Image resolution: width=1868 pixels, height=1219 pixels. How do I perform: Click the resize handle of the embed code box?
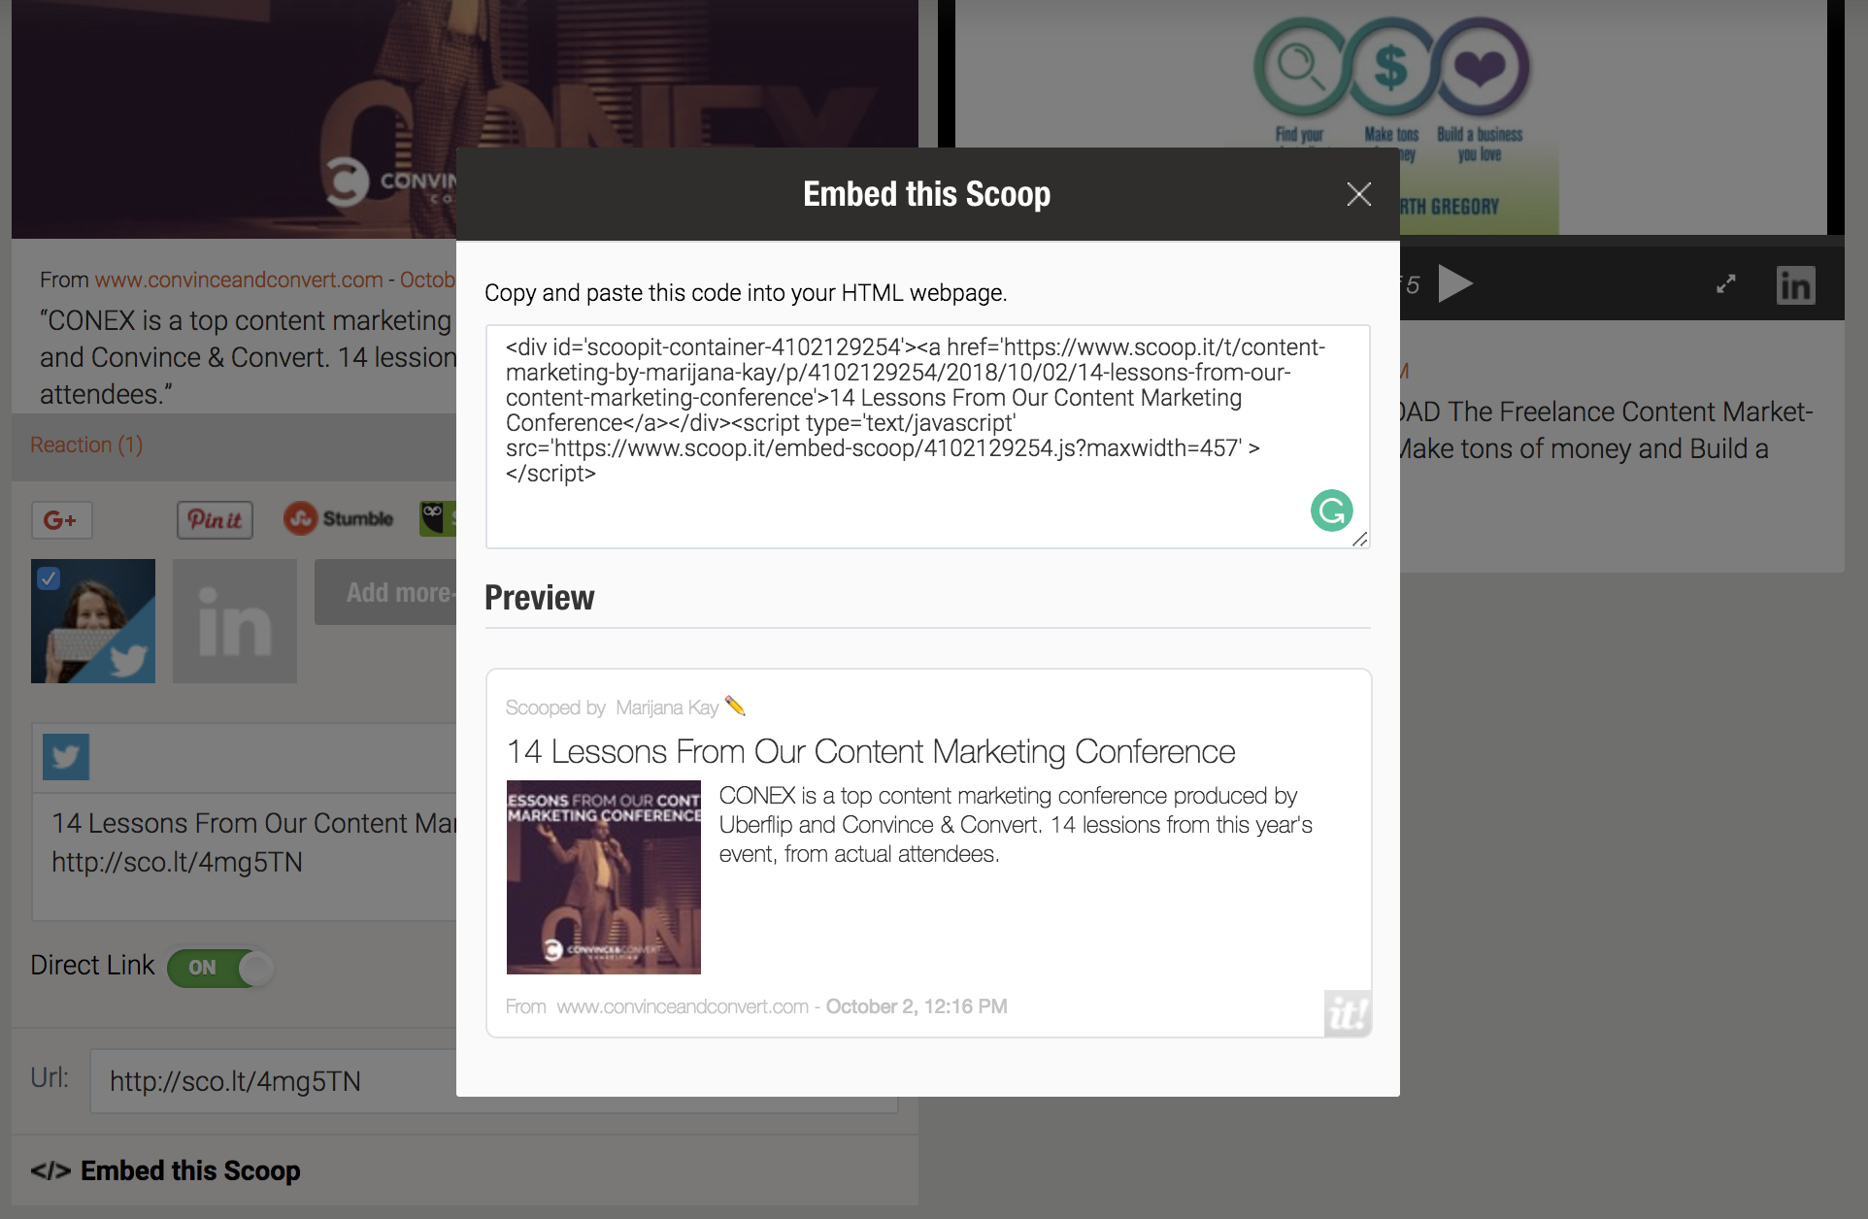click(1360, 540)
